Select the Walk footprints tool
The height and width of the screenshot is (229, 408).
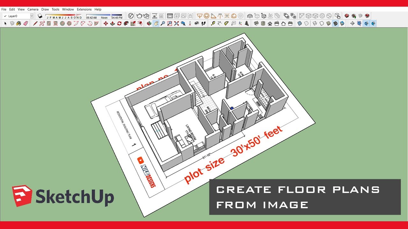click(204, 24)
